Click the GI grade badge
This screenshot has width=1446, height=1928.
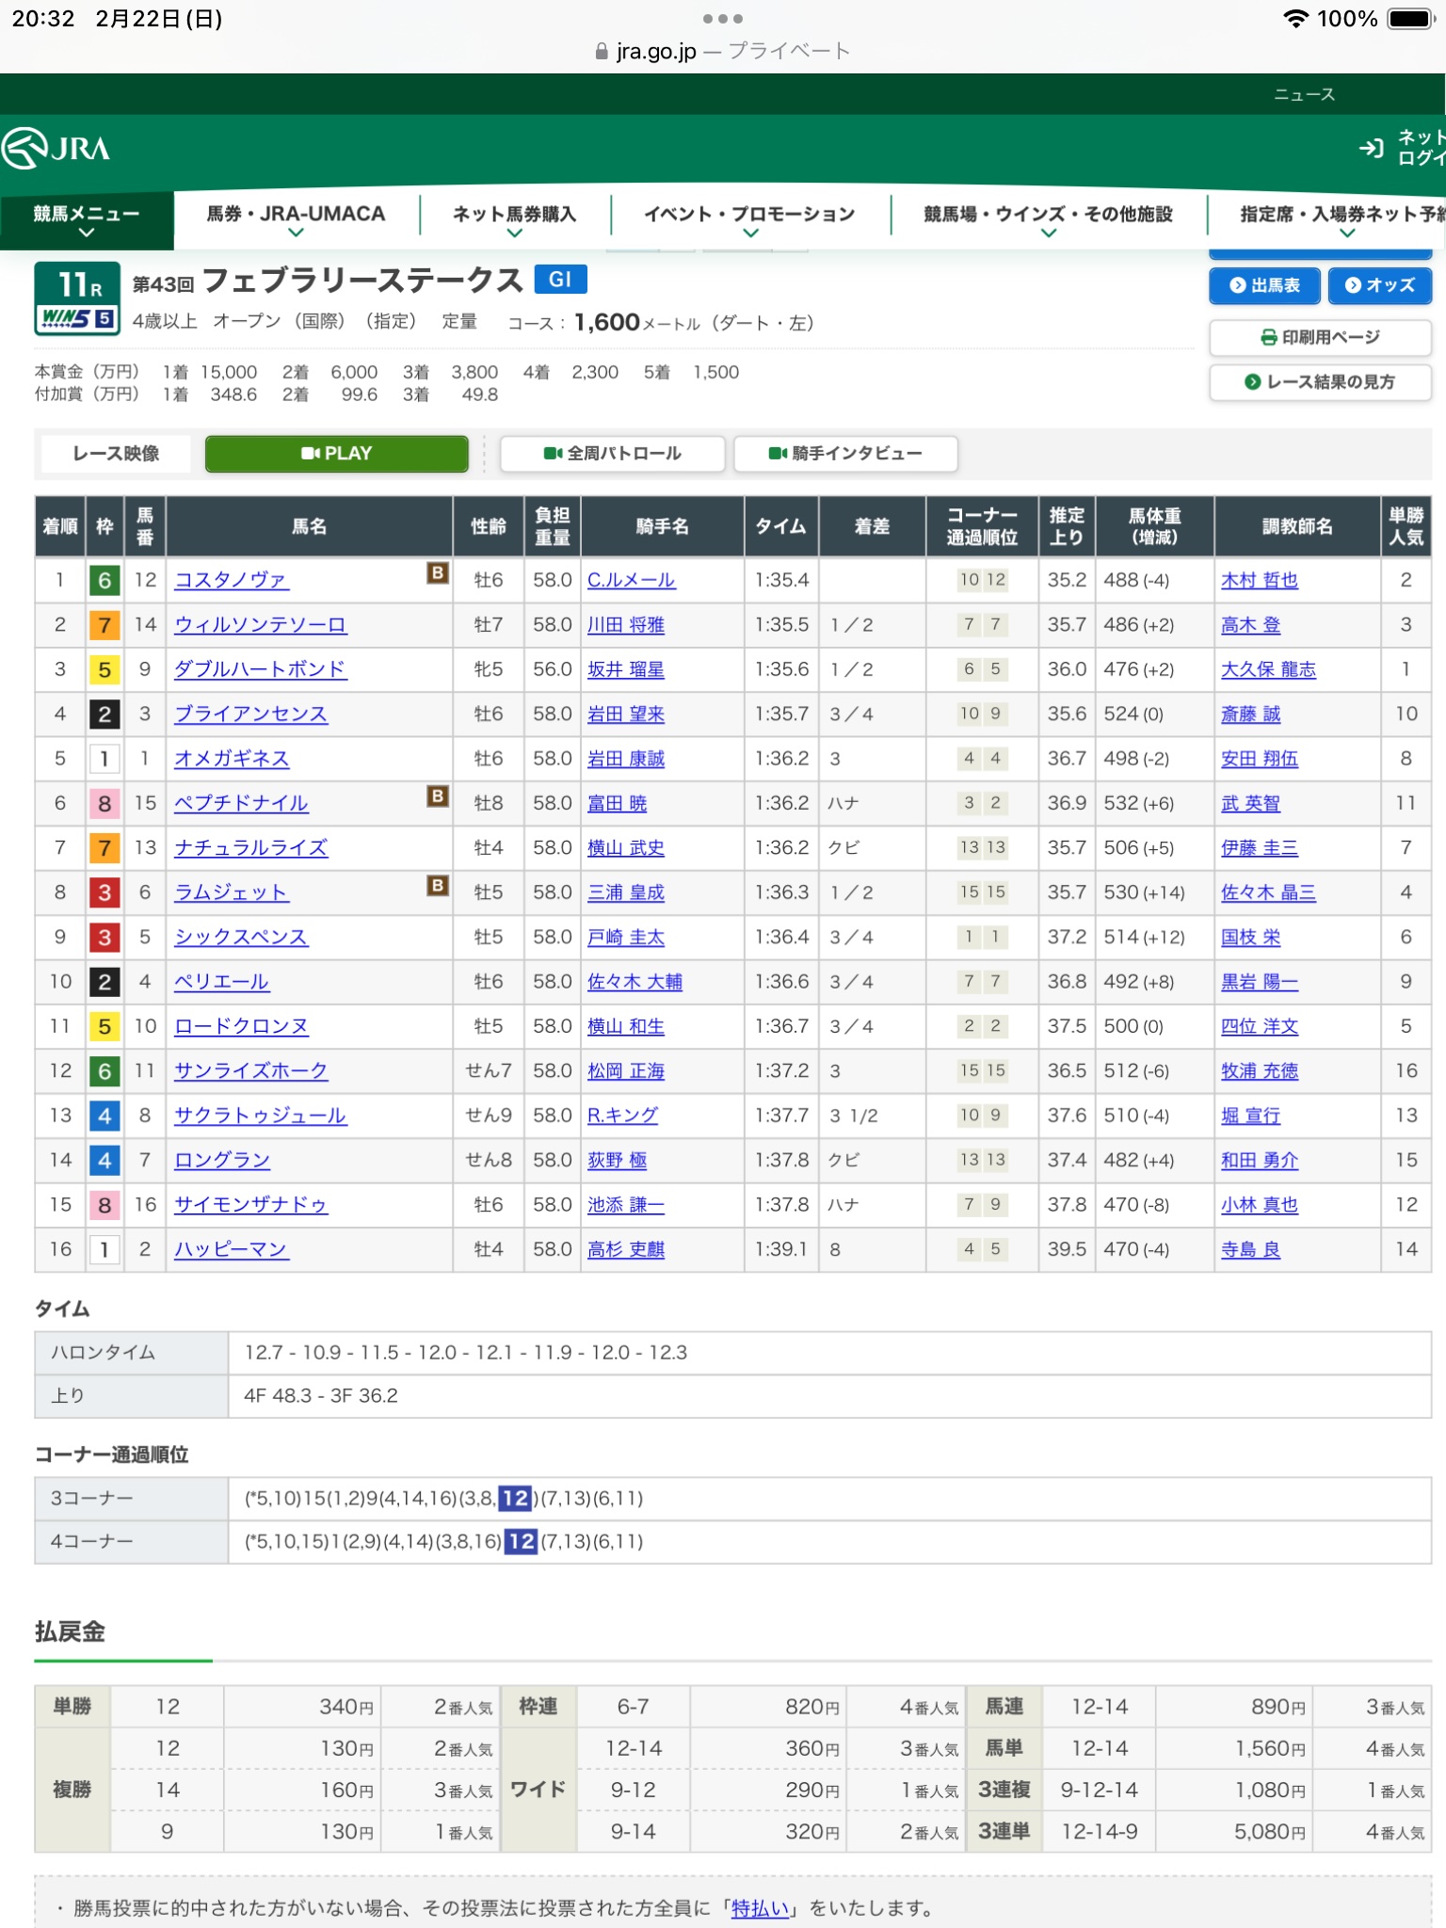(x=560, y=280)
